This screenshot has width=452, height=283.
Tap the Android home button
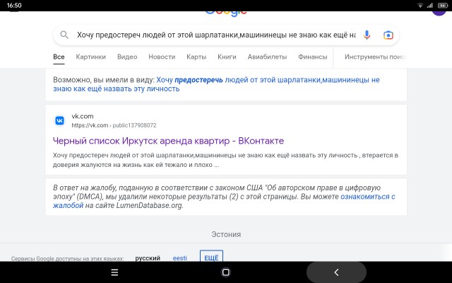(226, 272)
